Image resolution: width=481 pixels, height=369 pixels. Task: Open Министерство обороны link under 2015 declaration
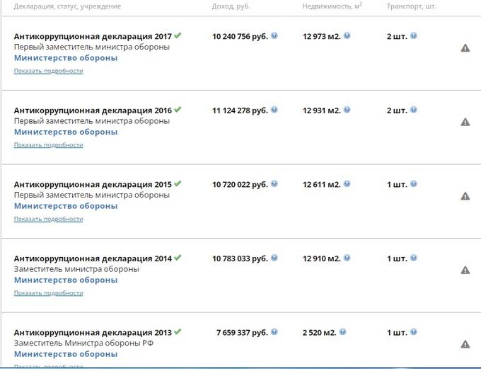pyautogui.click(x=66, y=206)
